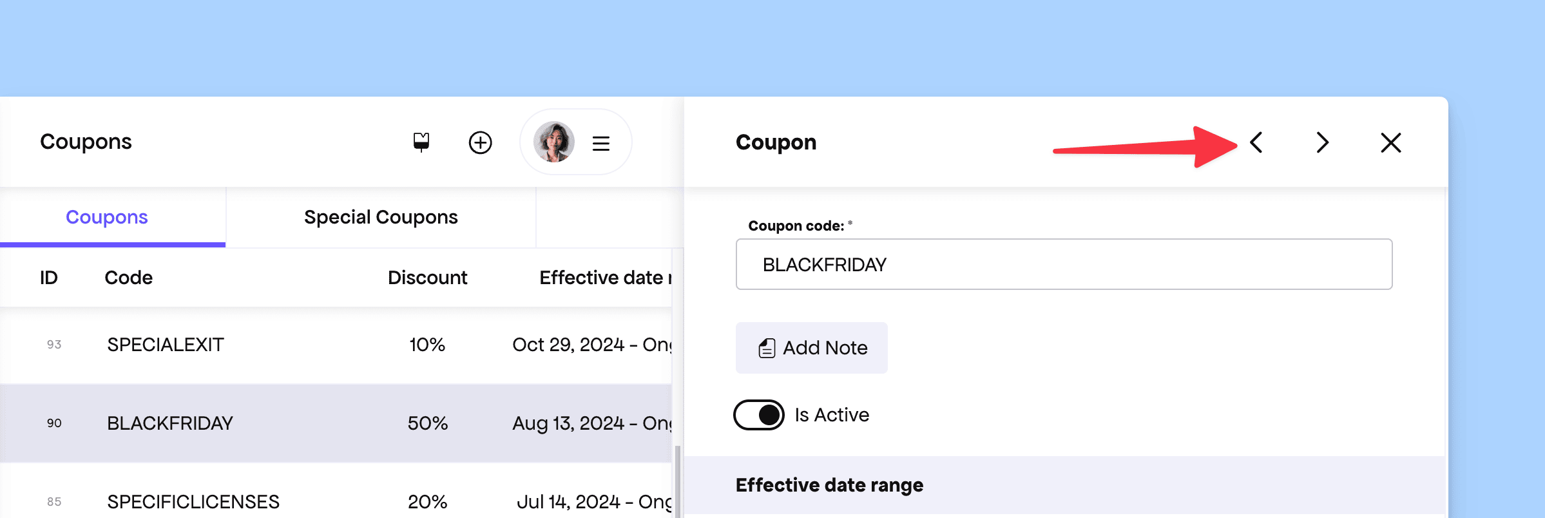Go to next coupon with right chevron

1323,142
